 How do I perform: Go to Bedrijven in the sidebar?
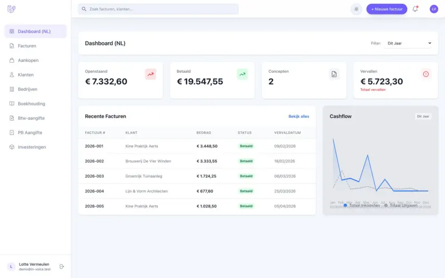tap(36, 89)
